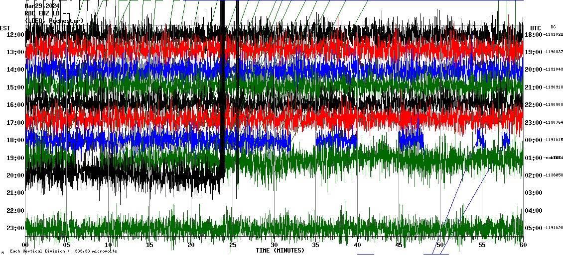This screenshot has height=258, width=563.
Task: Click the Mar29,2024 date label
Action: pos(42,6)
